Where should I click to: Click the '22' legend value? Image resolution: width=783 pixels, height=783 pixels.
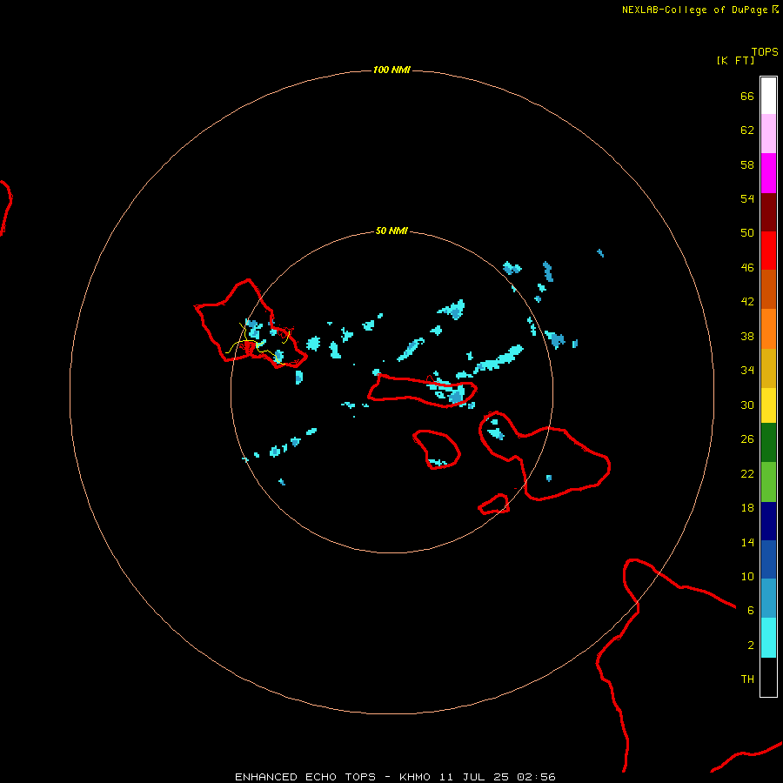click(747, 473)
